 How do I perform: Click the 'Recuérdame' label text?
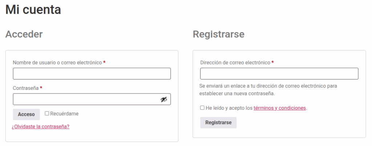64,113
